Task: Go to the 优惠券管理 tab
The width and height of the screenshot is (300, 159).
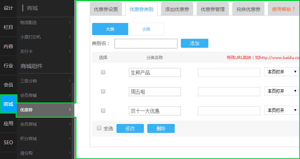Action: (x=213, y=9)
